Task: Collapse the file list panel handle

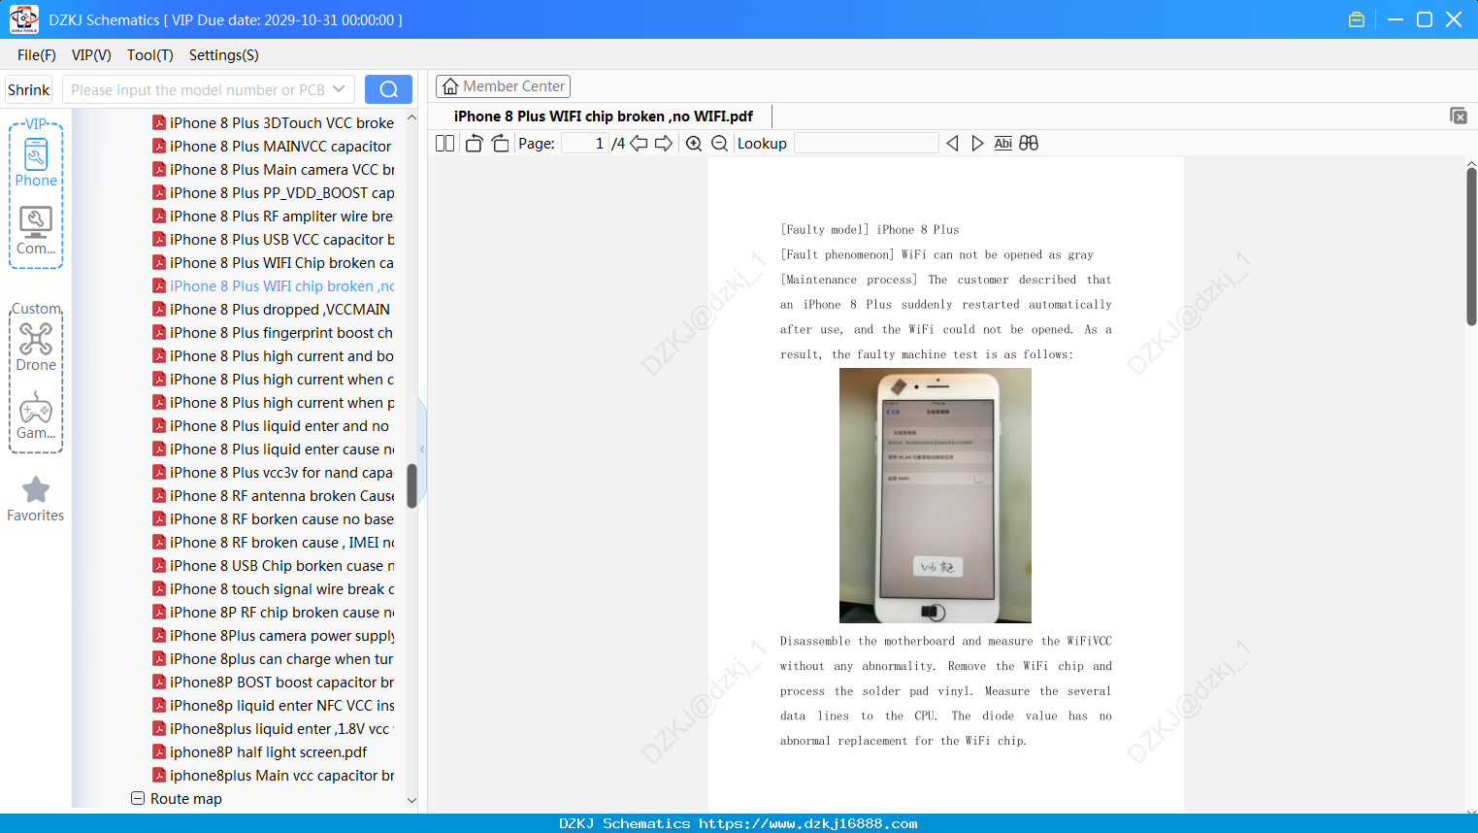Action: tap(422, 450)
